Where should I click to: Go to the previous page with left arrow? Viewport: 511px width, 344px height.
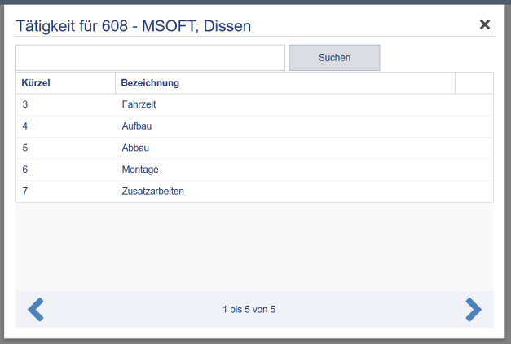click(36, 310)
